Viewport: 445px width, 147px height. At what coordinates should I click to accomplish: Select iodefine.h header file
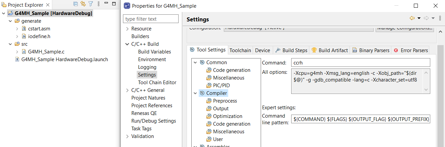(39, 36)
